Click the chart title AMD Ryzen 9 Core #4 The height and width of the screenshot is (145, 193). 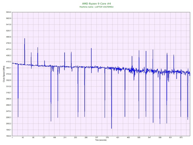click(96, 3)
